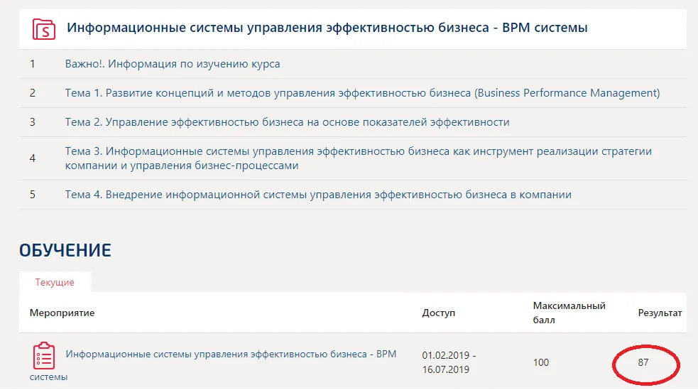Click the red clipboard checklist icon
698x390 pixels.
tap(43, 355)
